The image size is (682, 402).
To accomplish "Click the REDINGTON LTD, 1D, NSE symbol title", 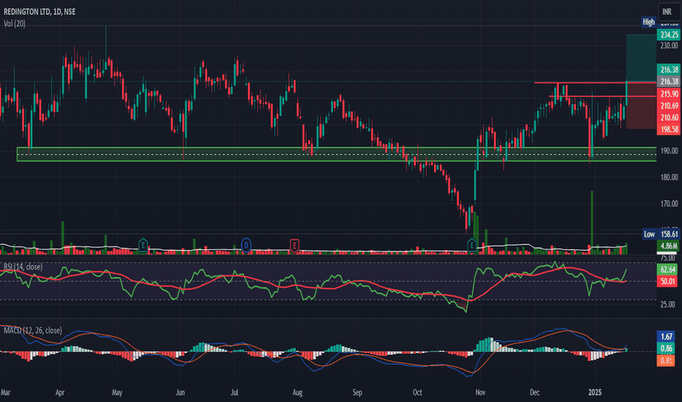I will tap(40, 12).
